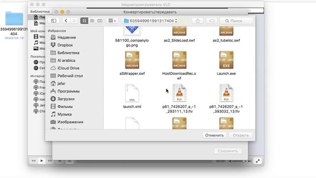Click the Launch.exe file name label

tap(226, 74)
